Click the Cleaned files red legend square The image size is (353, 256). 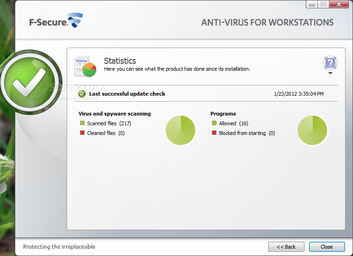pyautogui.click(x=82, y=133)
